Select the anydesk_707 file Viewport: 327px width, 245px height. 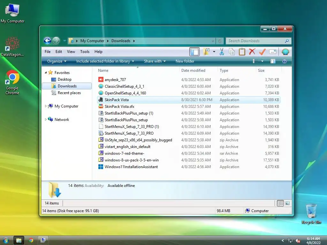(x=188, y=79)
